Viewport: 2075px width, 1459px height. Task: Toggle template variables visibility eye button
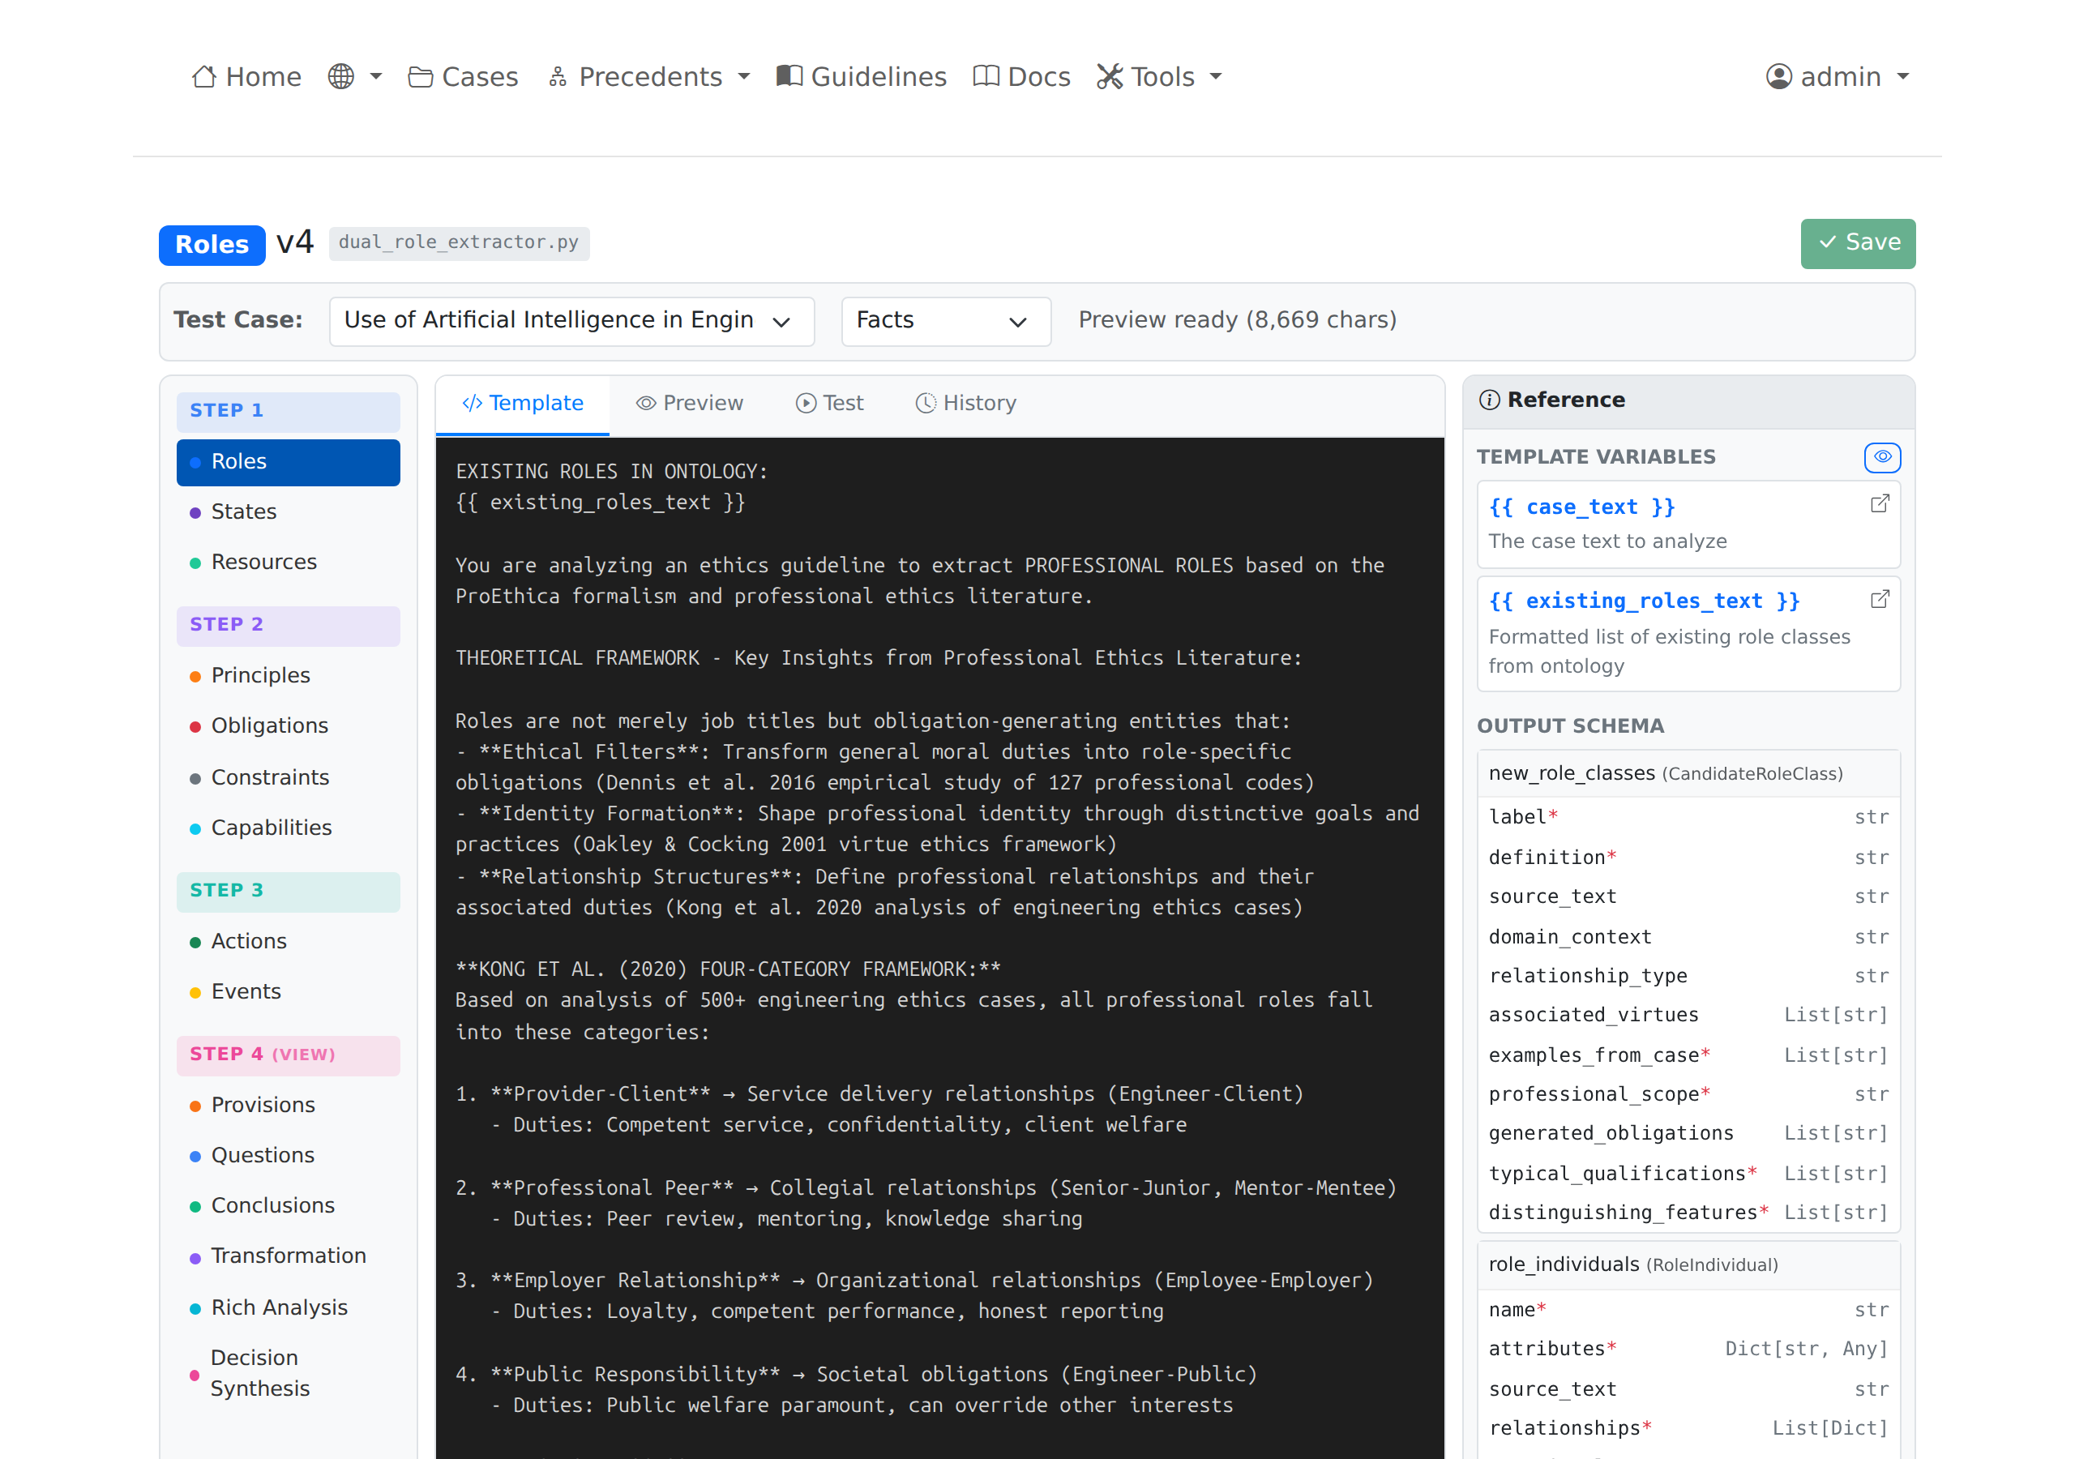point(1881,457)
